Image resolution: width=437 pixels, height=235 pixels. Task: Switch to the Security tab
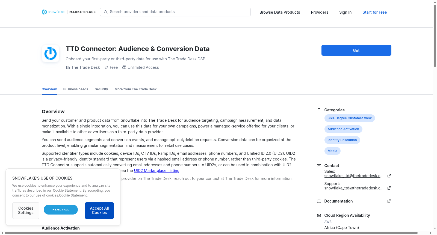coord(101,89)
